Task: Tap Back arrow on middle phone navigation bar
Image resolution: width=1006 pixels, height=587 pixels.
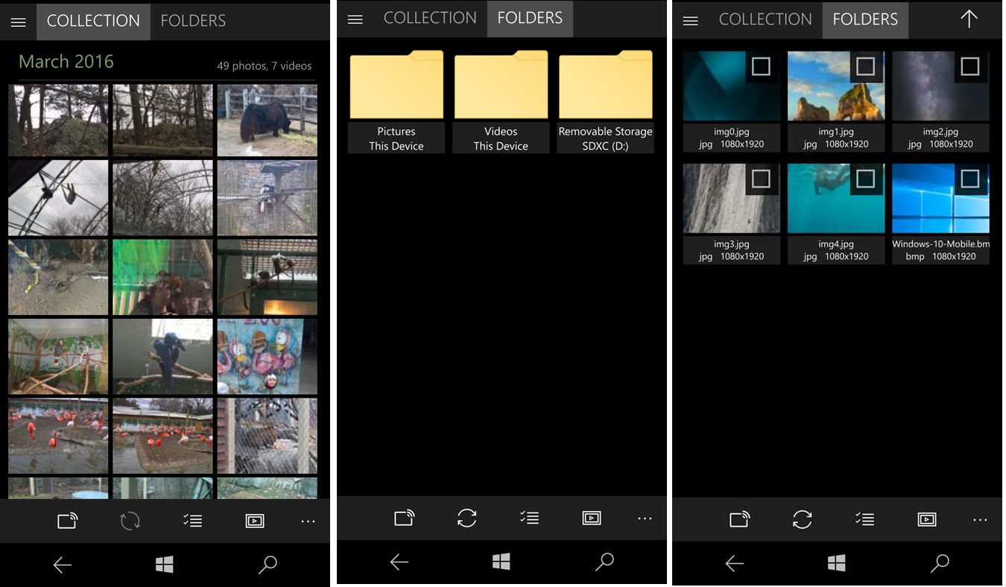Action: [399, 562]
